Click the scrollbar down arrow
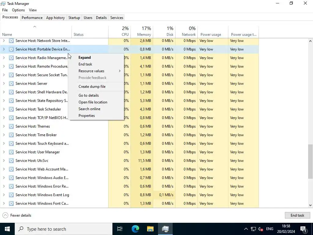Image resolution: width=313 pixels, height=235 pixels. point(310,205)
